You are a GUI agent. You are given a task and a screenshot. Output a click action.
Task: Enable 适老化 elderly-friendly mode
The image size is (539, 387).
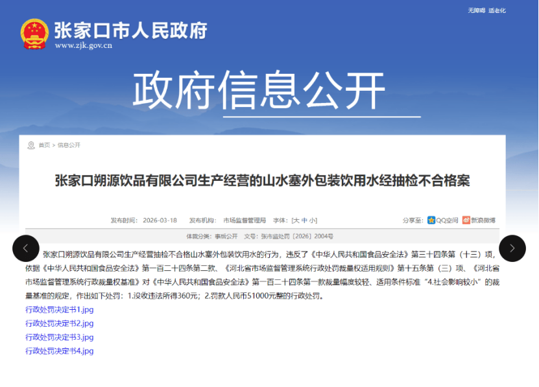(x=497, y=10)
